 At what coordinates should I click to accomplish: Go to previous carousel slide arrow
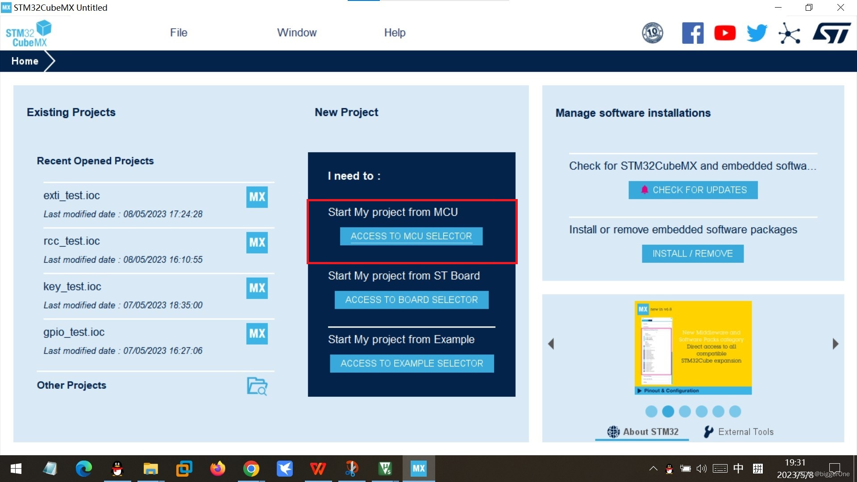point(551,344)
